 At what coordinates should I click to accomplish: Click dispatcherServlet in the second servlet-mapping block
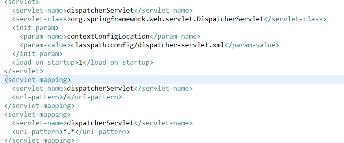coord(100,123)
